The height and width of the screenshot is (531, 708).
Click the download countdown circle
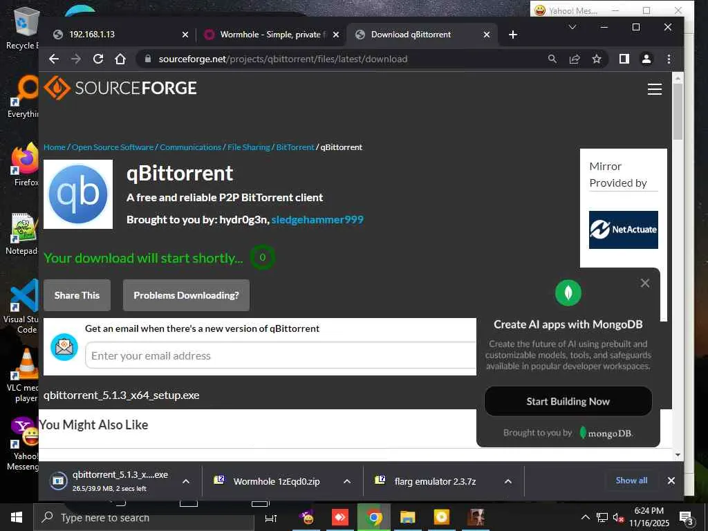point(262,257)
